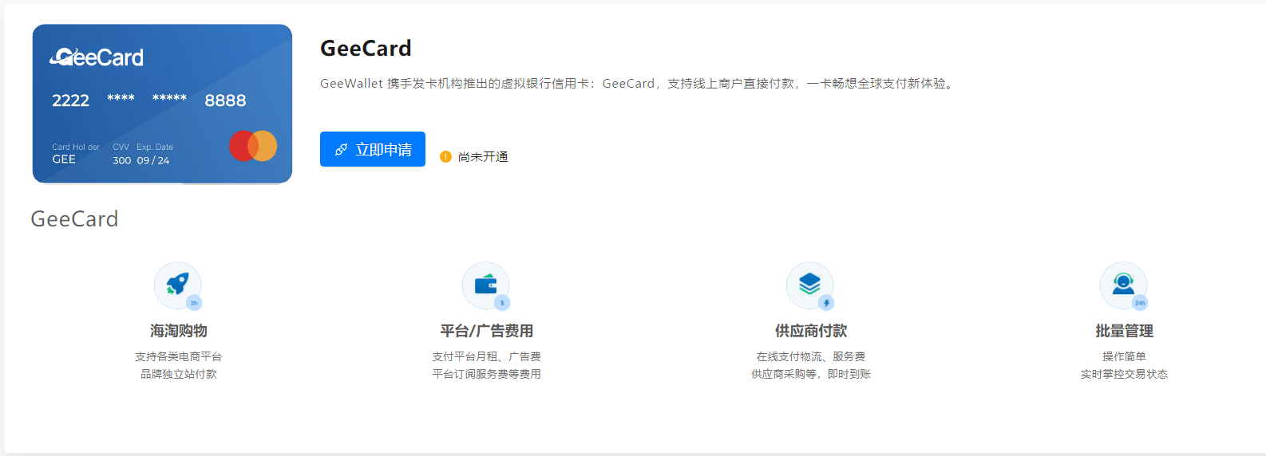
Task: Click the 平台/广告费用 heading
Action: point(487,331)
